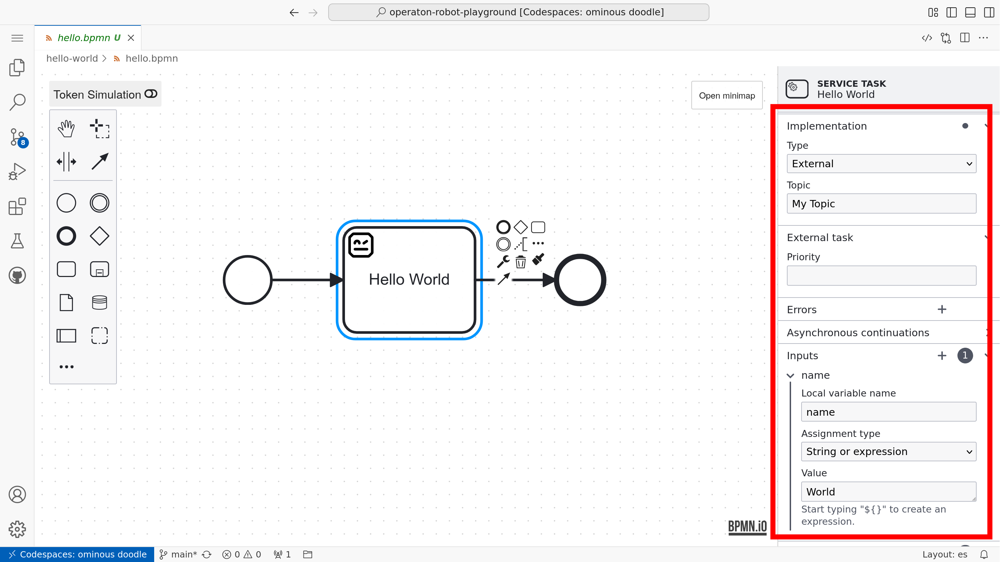1000x562 pixels.
Task: Open the Extensions view
Action: tap(17, 206)
